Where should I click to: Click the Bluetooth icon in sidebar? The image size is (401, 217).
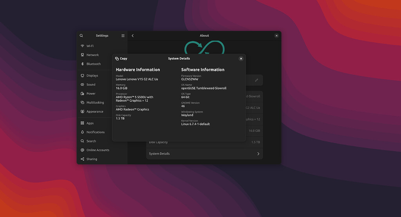click(83, 64)
